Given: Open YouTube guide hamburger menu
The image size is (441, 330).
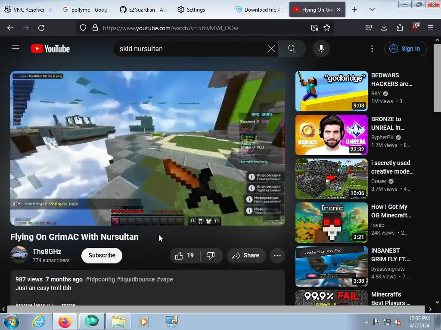Looking at the screenshot, I should click(x=16, y=49).
